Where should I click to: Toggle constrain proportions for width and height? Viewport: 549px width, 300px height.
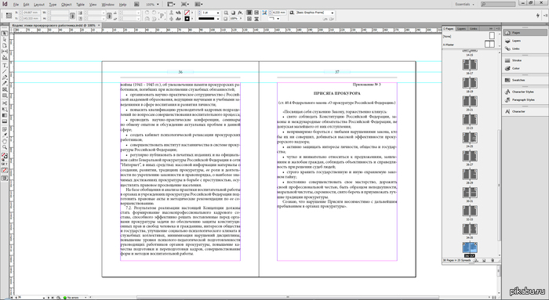(72, 16)
